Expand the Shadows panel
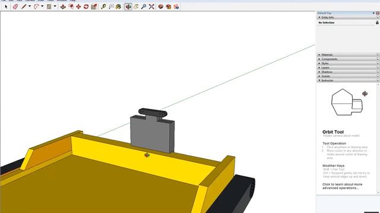380x213 pixels. click(x=319, y=72)
